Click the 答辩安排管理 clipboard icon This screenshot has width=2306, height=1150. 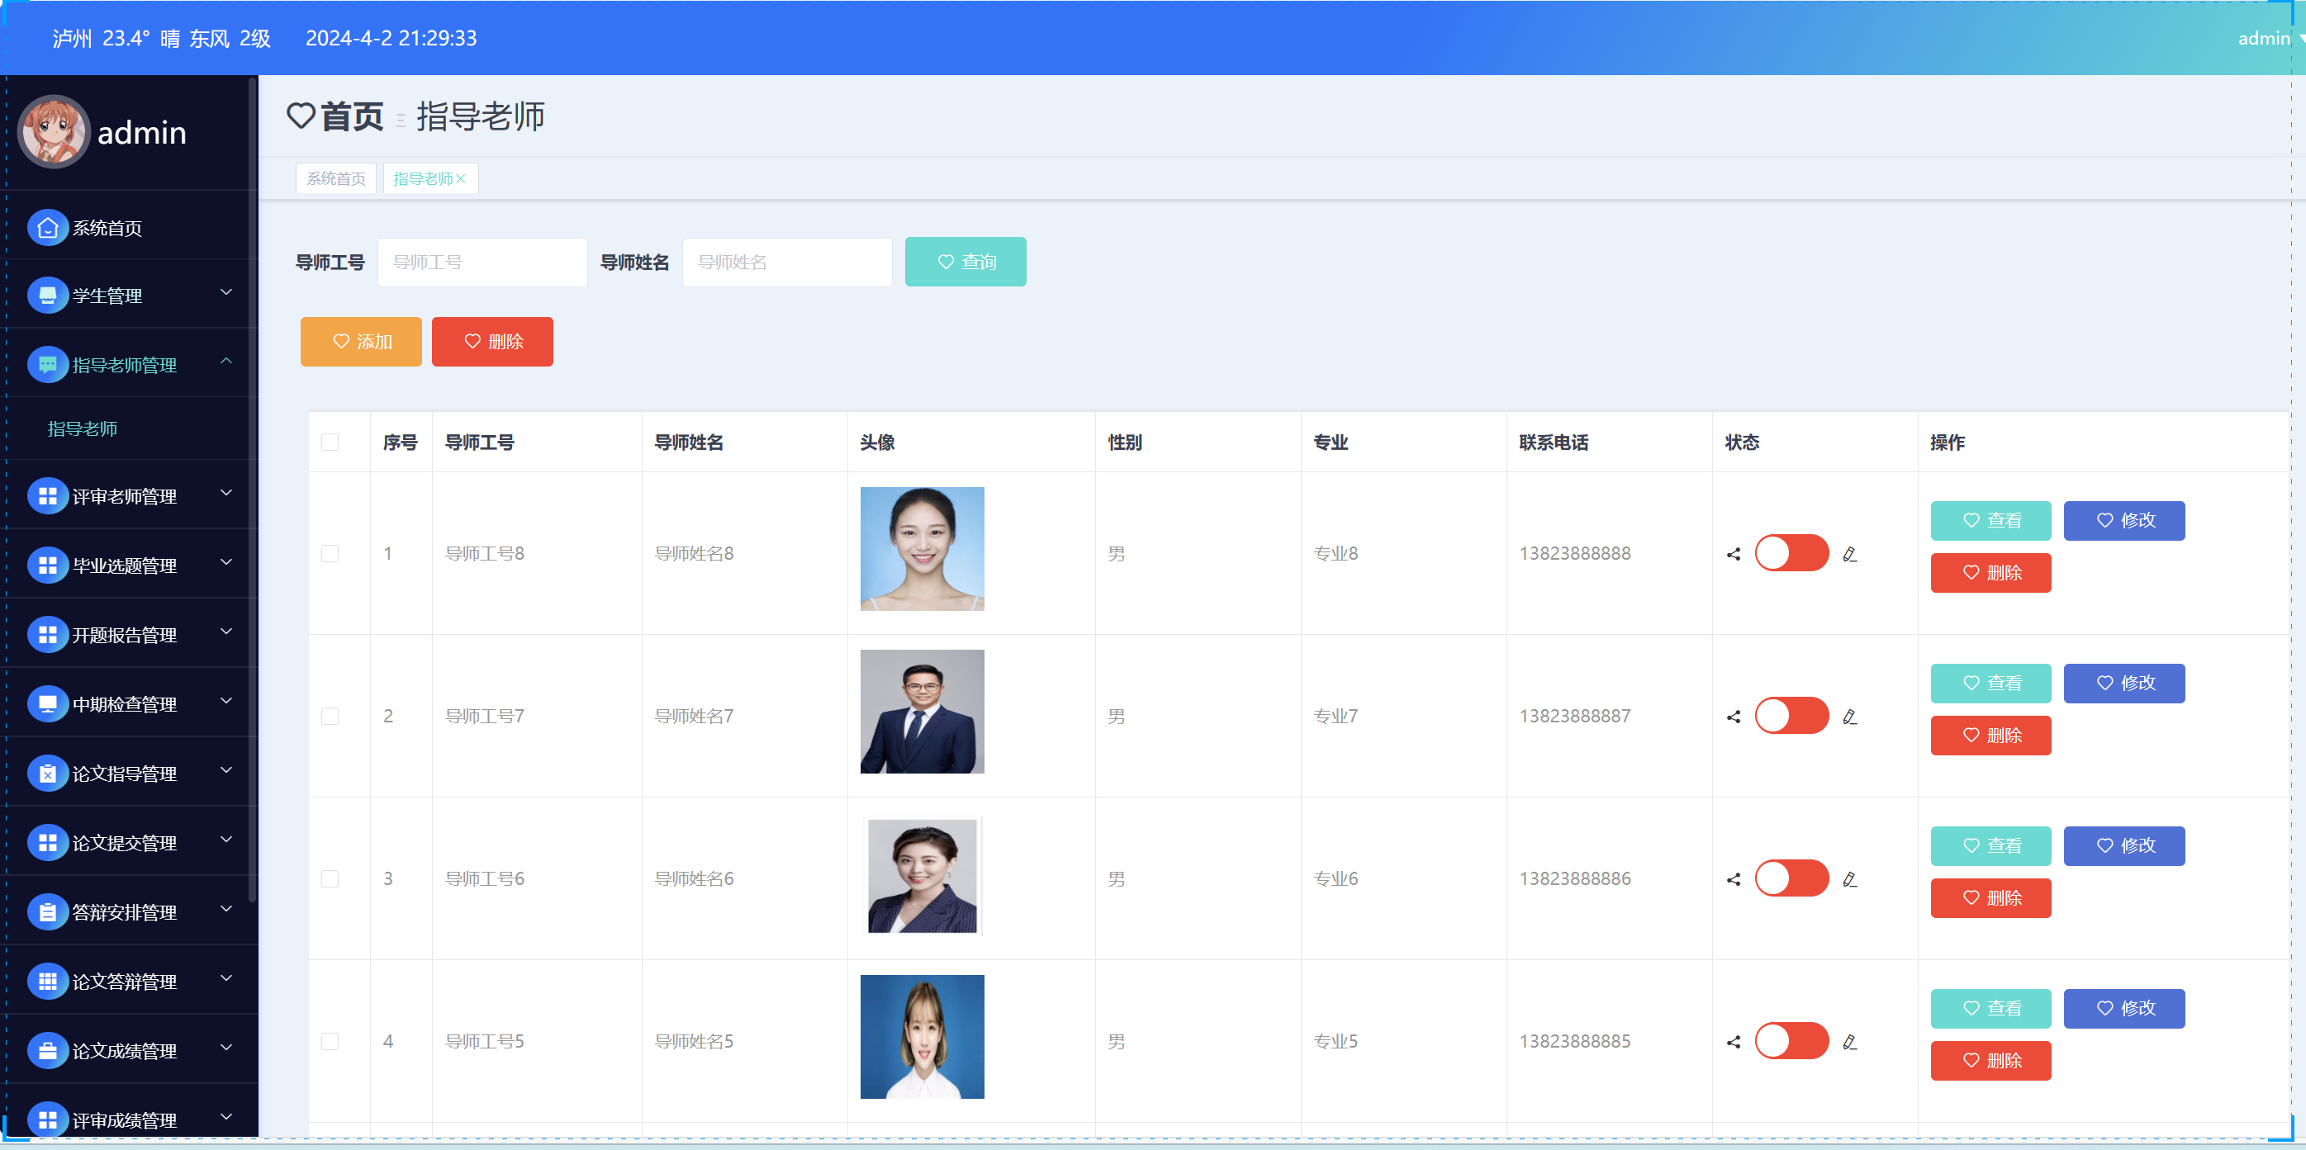click(x=47, y=911)
